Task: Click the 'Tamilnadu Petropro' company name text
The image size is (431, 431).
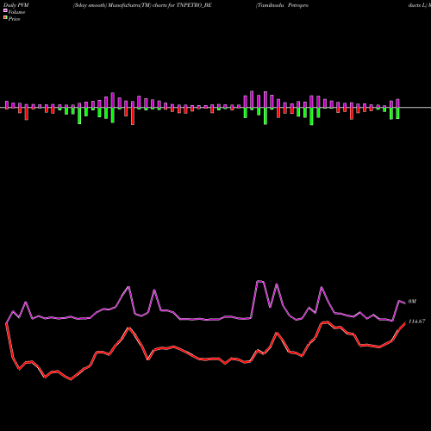Action: (x=282, y=5)
